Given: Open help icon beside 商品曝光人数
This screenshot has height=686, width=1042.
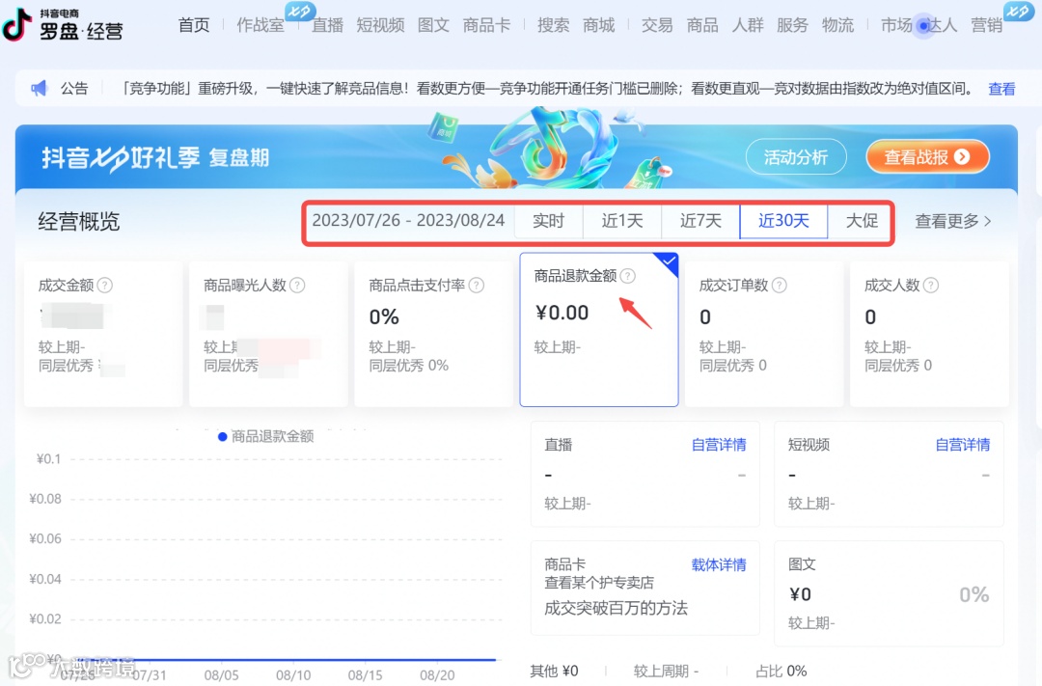Looking at the screenshot, I should 298,286.
